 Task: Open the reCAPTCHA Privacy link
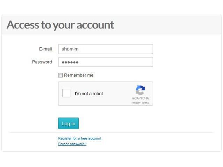(x=136, y=103)
